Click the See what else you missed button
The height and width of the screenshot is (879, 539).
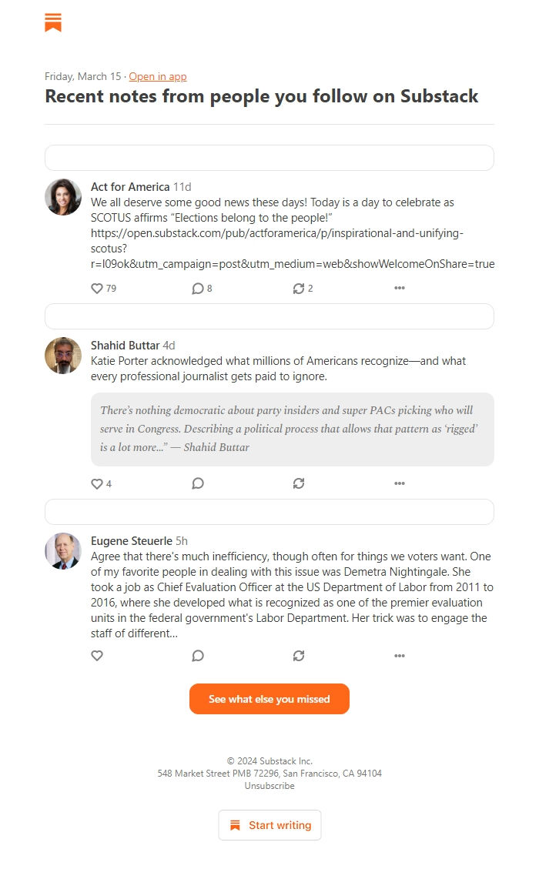pos(269,699)
